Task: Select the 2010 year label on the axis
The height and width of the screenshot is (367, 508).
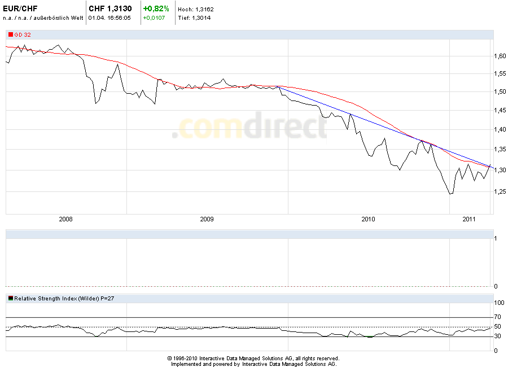Action: pyautogui.click(x=368, y=217)
